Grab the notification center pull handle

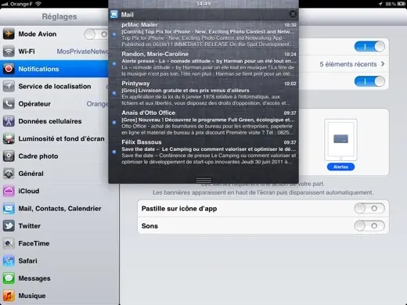(x=203, y=180)
